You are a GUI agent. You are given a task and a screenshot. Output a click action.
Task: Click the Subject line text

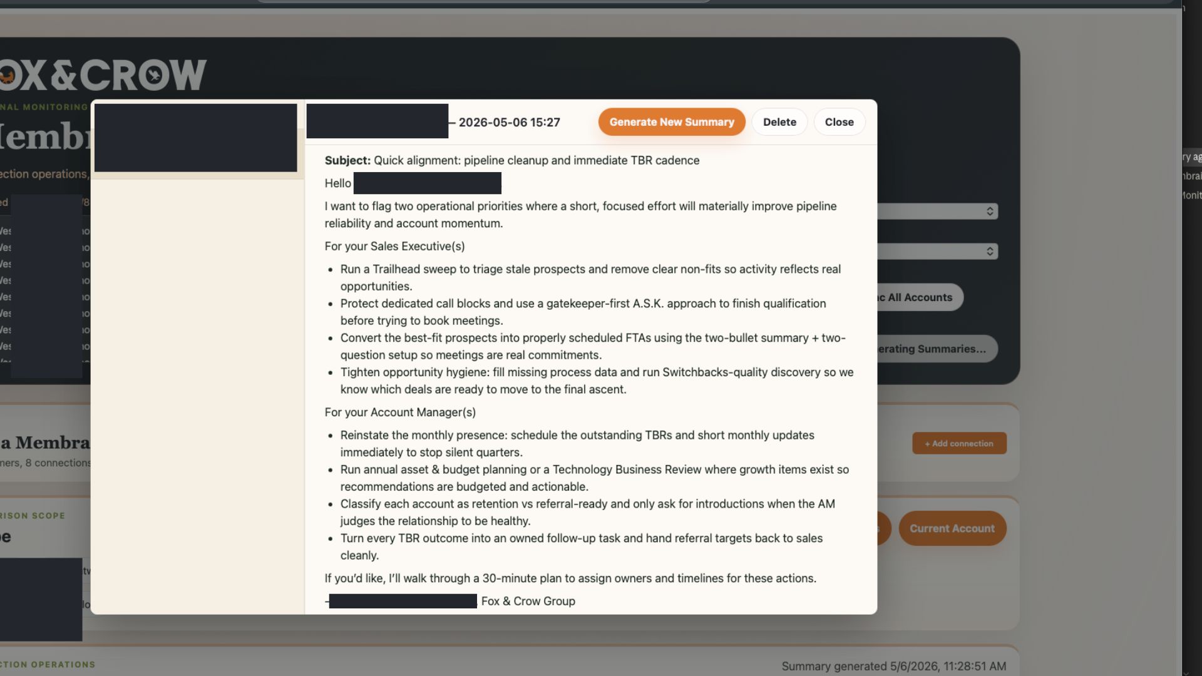pos(511,160)
